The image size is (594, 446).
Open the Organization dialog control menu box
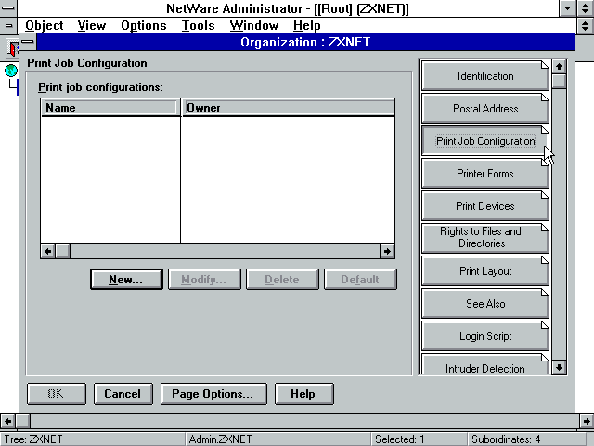[28, 41]
